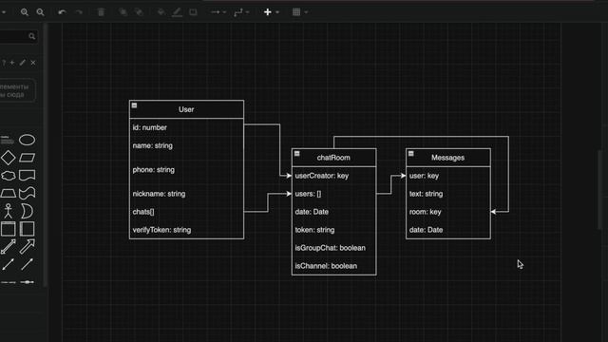
Task: Select the 'id: number' row
Action: (x=186, y=127)
